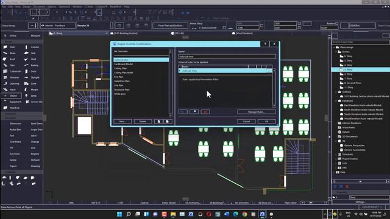Click the import combinations icon in dialog
The image size is (390, 219).
(x=159, y=122)
